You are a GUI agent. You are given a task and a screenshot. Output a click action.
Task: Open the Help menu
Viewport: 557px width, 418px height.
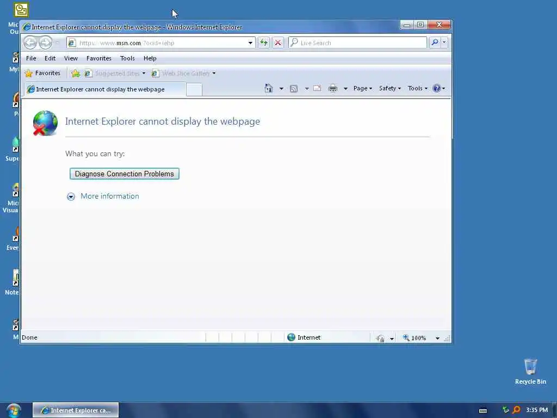[x=150, y=58]
